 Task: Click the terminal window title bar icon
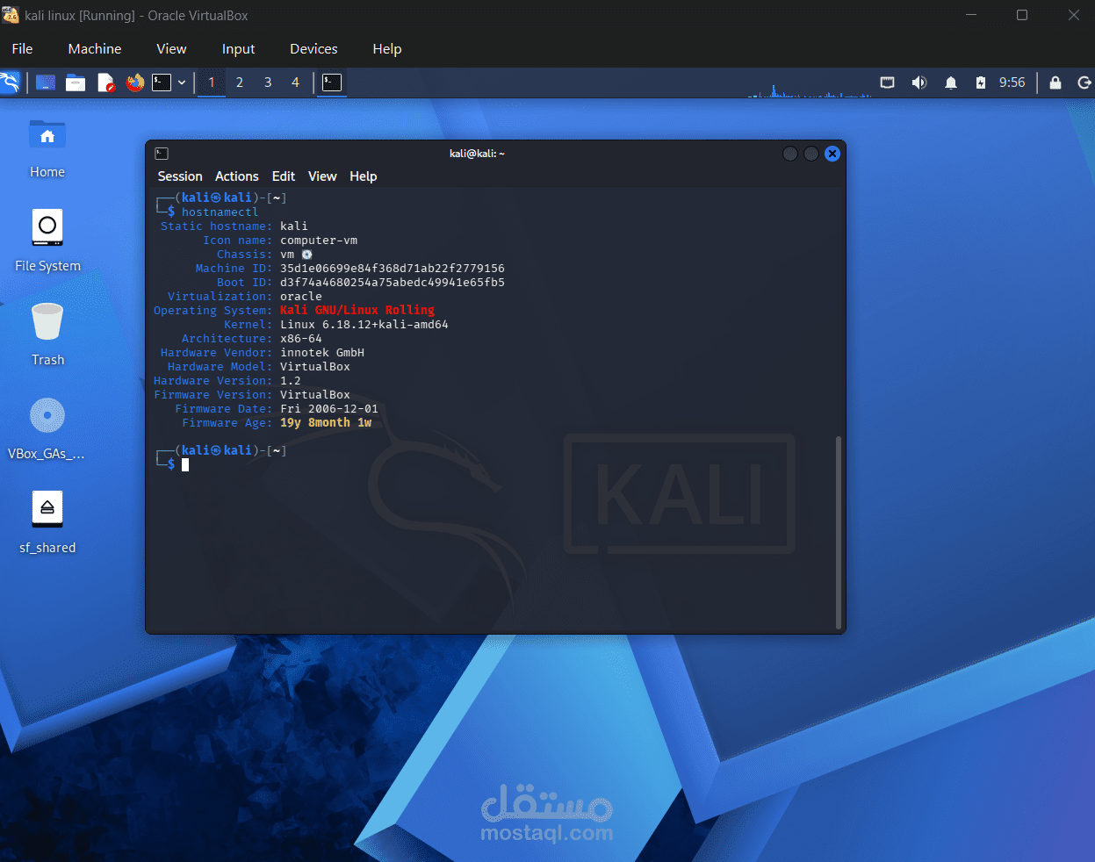[162, 154]
